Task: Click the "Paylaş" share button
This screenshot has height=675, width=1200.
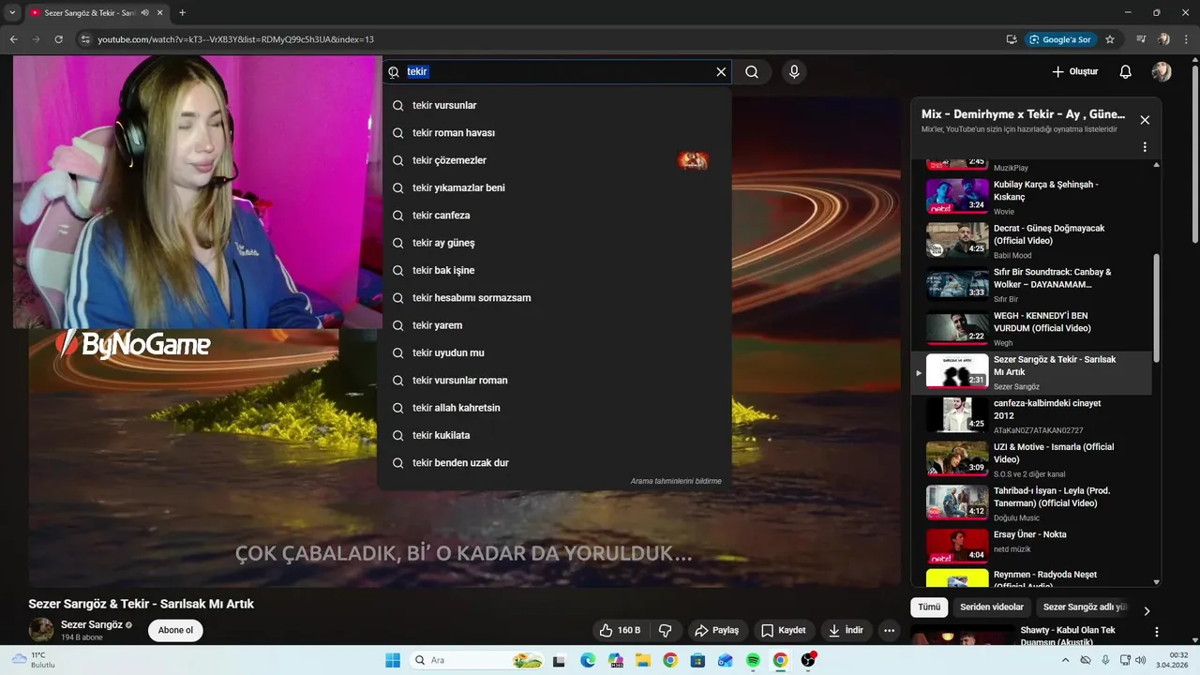Action: pyautogui.click(x=717, y=630)
